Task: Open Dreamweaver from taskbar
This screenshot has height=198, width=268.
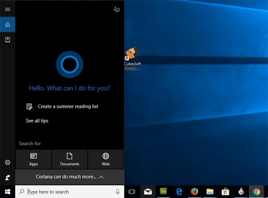Action: coord(163,191)
